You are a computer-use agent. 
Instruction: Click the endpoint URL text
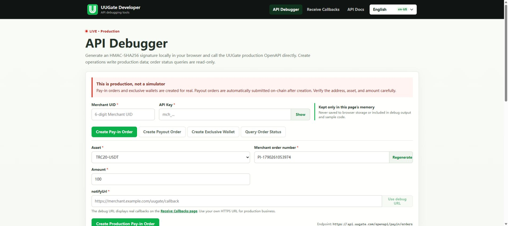point(373,224)
